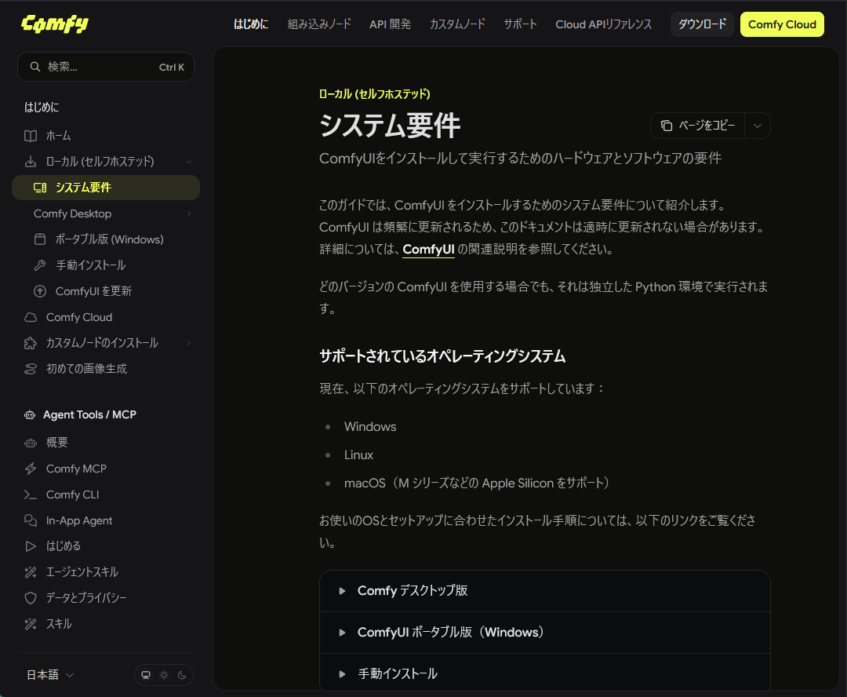Click the Comfy Cloud cloud icon

[x=31, y=317]
